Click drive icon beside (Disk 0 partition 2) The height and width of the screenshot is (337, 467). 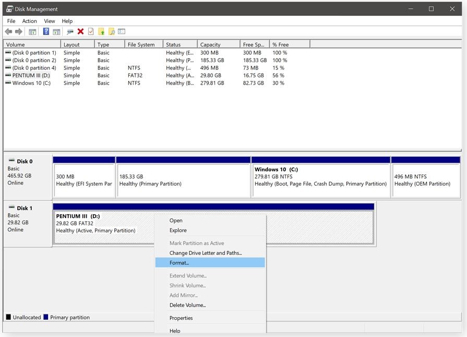(8, 60)
